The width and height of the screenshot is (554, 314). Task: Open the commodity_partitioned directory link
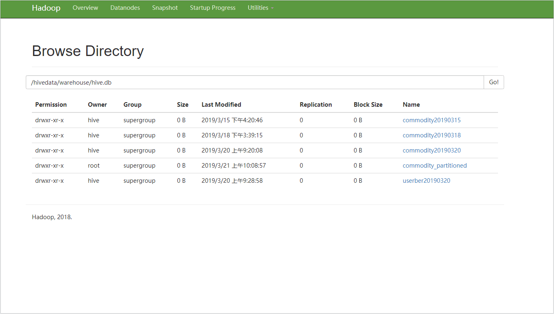[435, 165]
